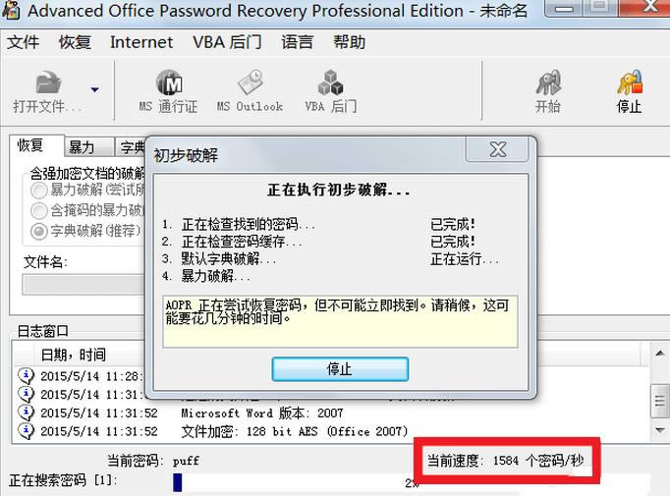Click the 停止 button in dialog
Image resolution: width=670 pixels, height=496 pixels.
tap(340, 369)
